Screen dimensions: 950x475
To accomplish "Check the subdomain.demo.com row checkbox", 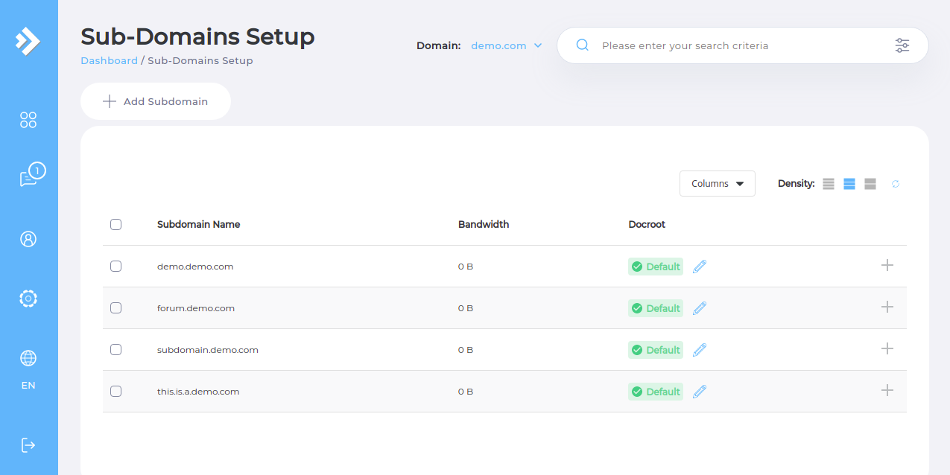I will (115, 349).
